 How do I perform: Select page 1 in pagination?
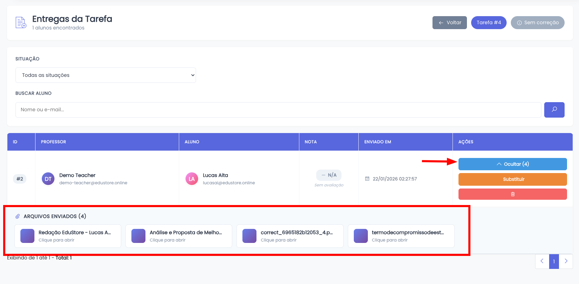click(x=554, y=261)
